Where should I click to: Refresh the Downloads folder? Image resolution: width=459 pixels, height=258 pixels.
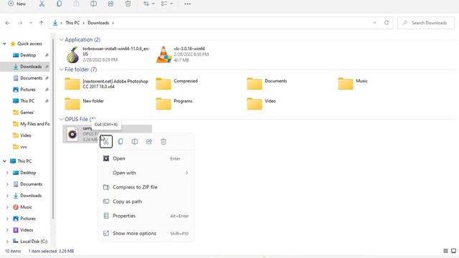[387, 23]
